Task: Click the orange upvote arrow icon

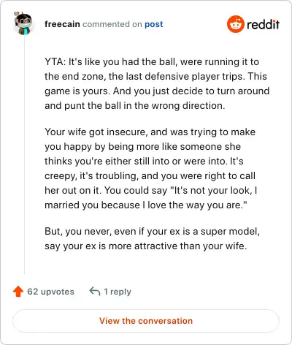Action: click(x=18, y=292)
